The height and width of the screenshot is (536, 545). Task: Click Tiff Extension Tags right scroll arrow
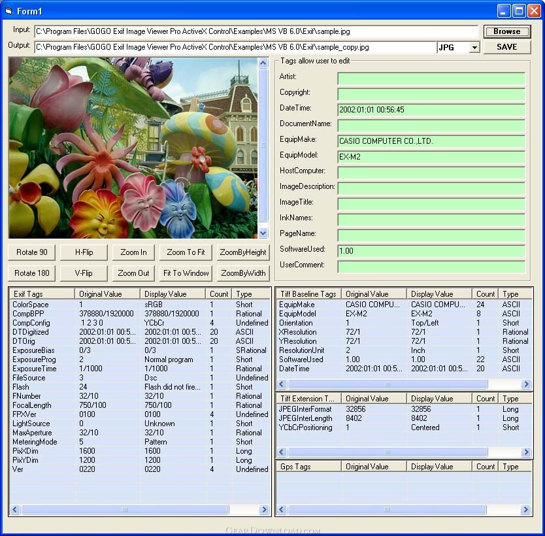tap(526, 452)
